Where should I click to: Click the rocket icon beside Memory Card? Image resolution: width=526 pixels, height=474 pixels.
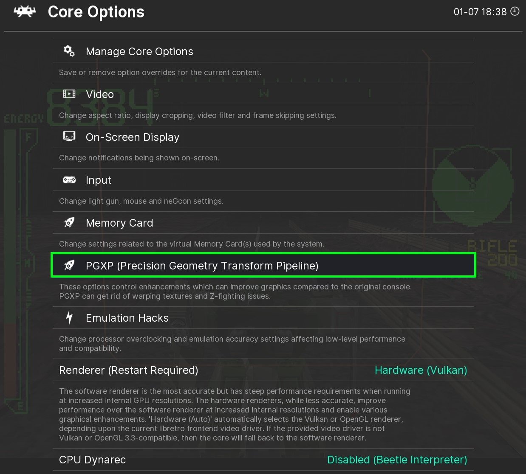[69, 223]
